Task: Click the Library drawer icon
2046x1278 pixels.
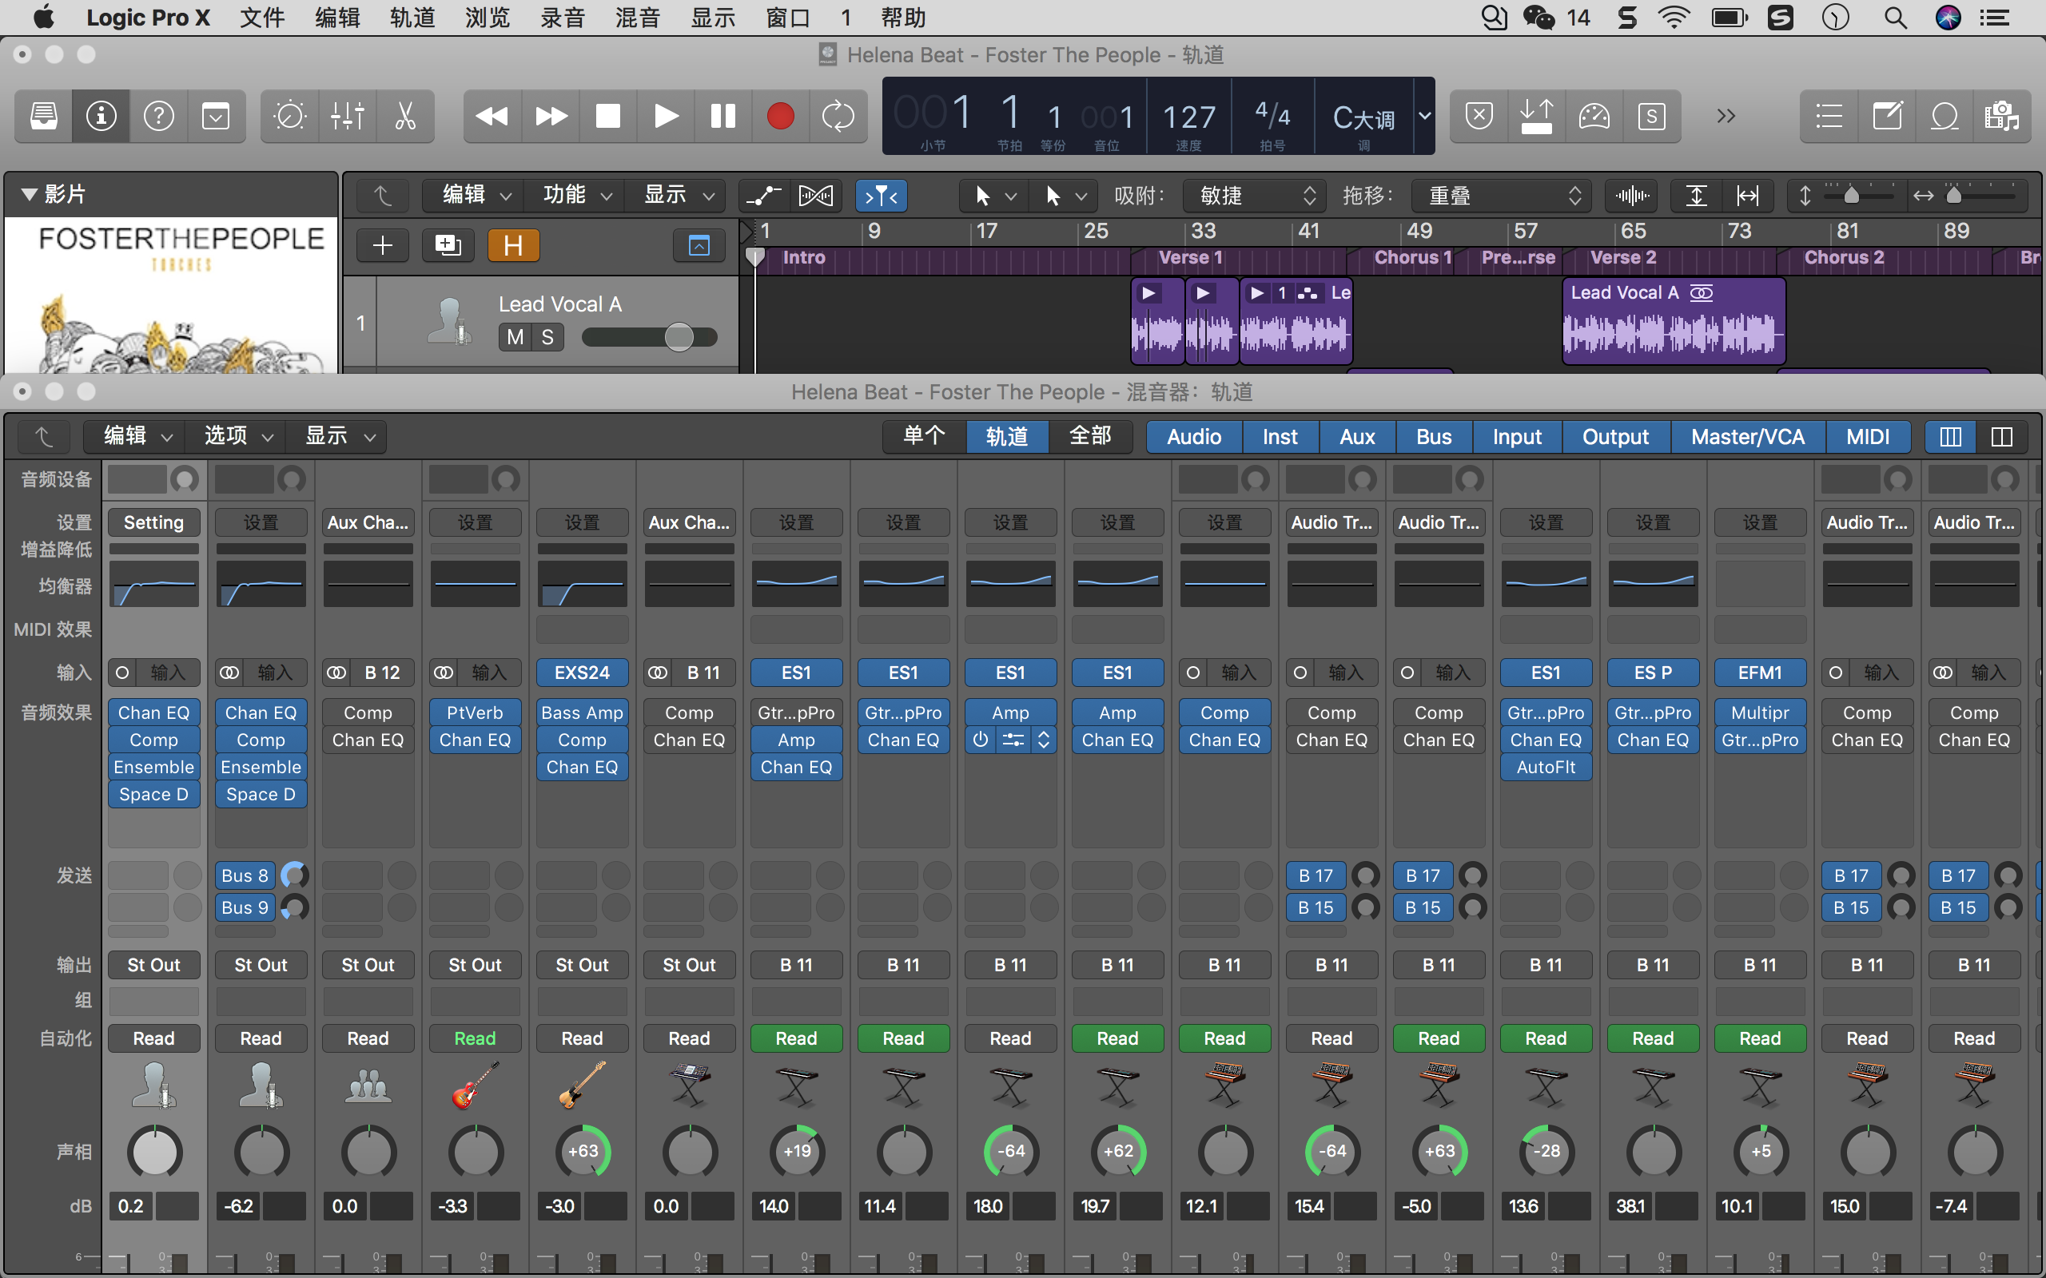Action: 44,116
